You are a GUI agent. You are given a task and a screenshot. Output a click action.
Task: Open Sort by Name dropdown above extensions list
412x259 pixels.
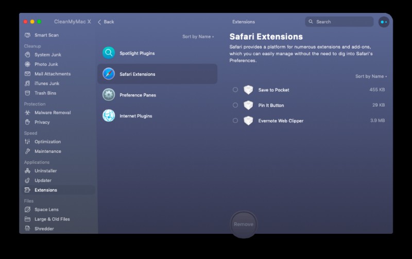pyautogui.click(x=371, y=76)
